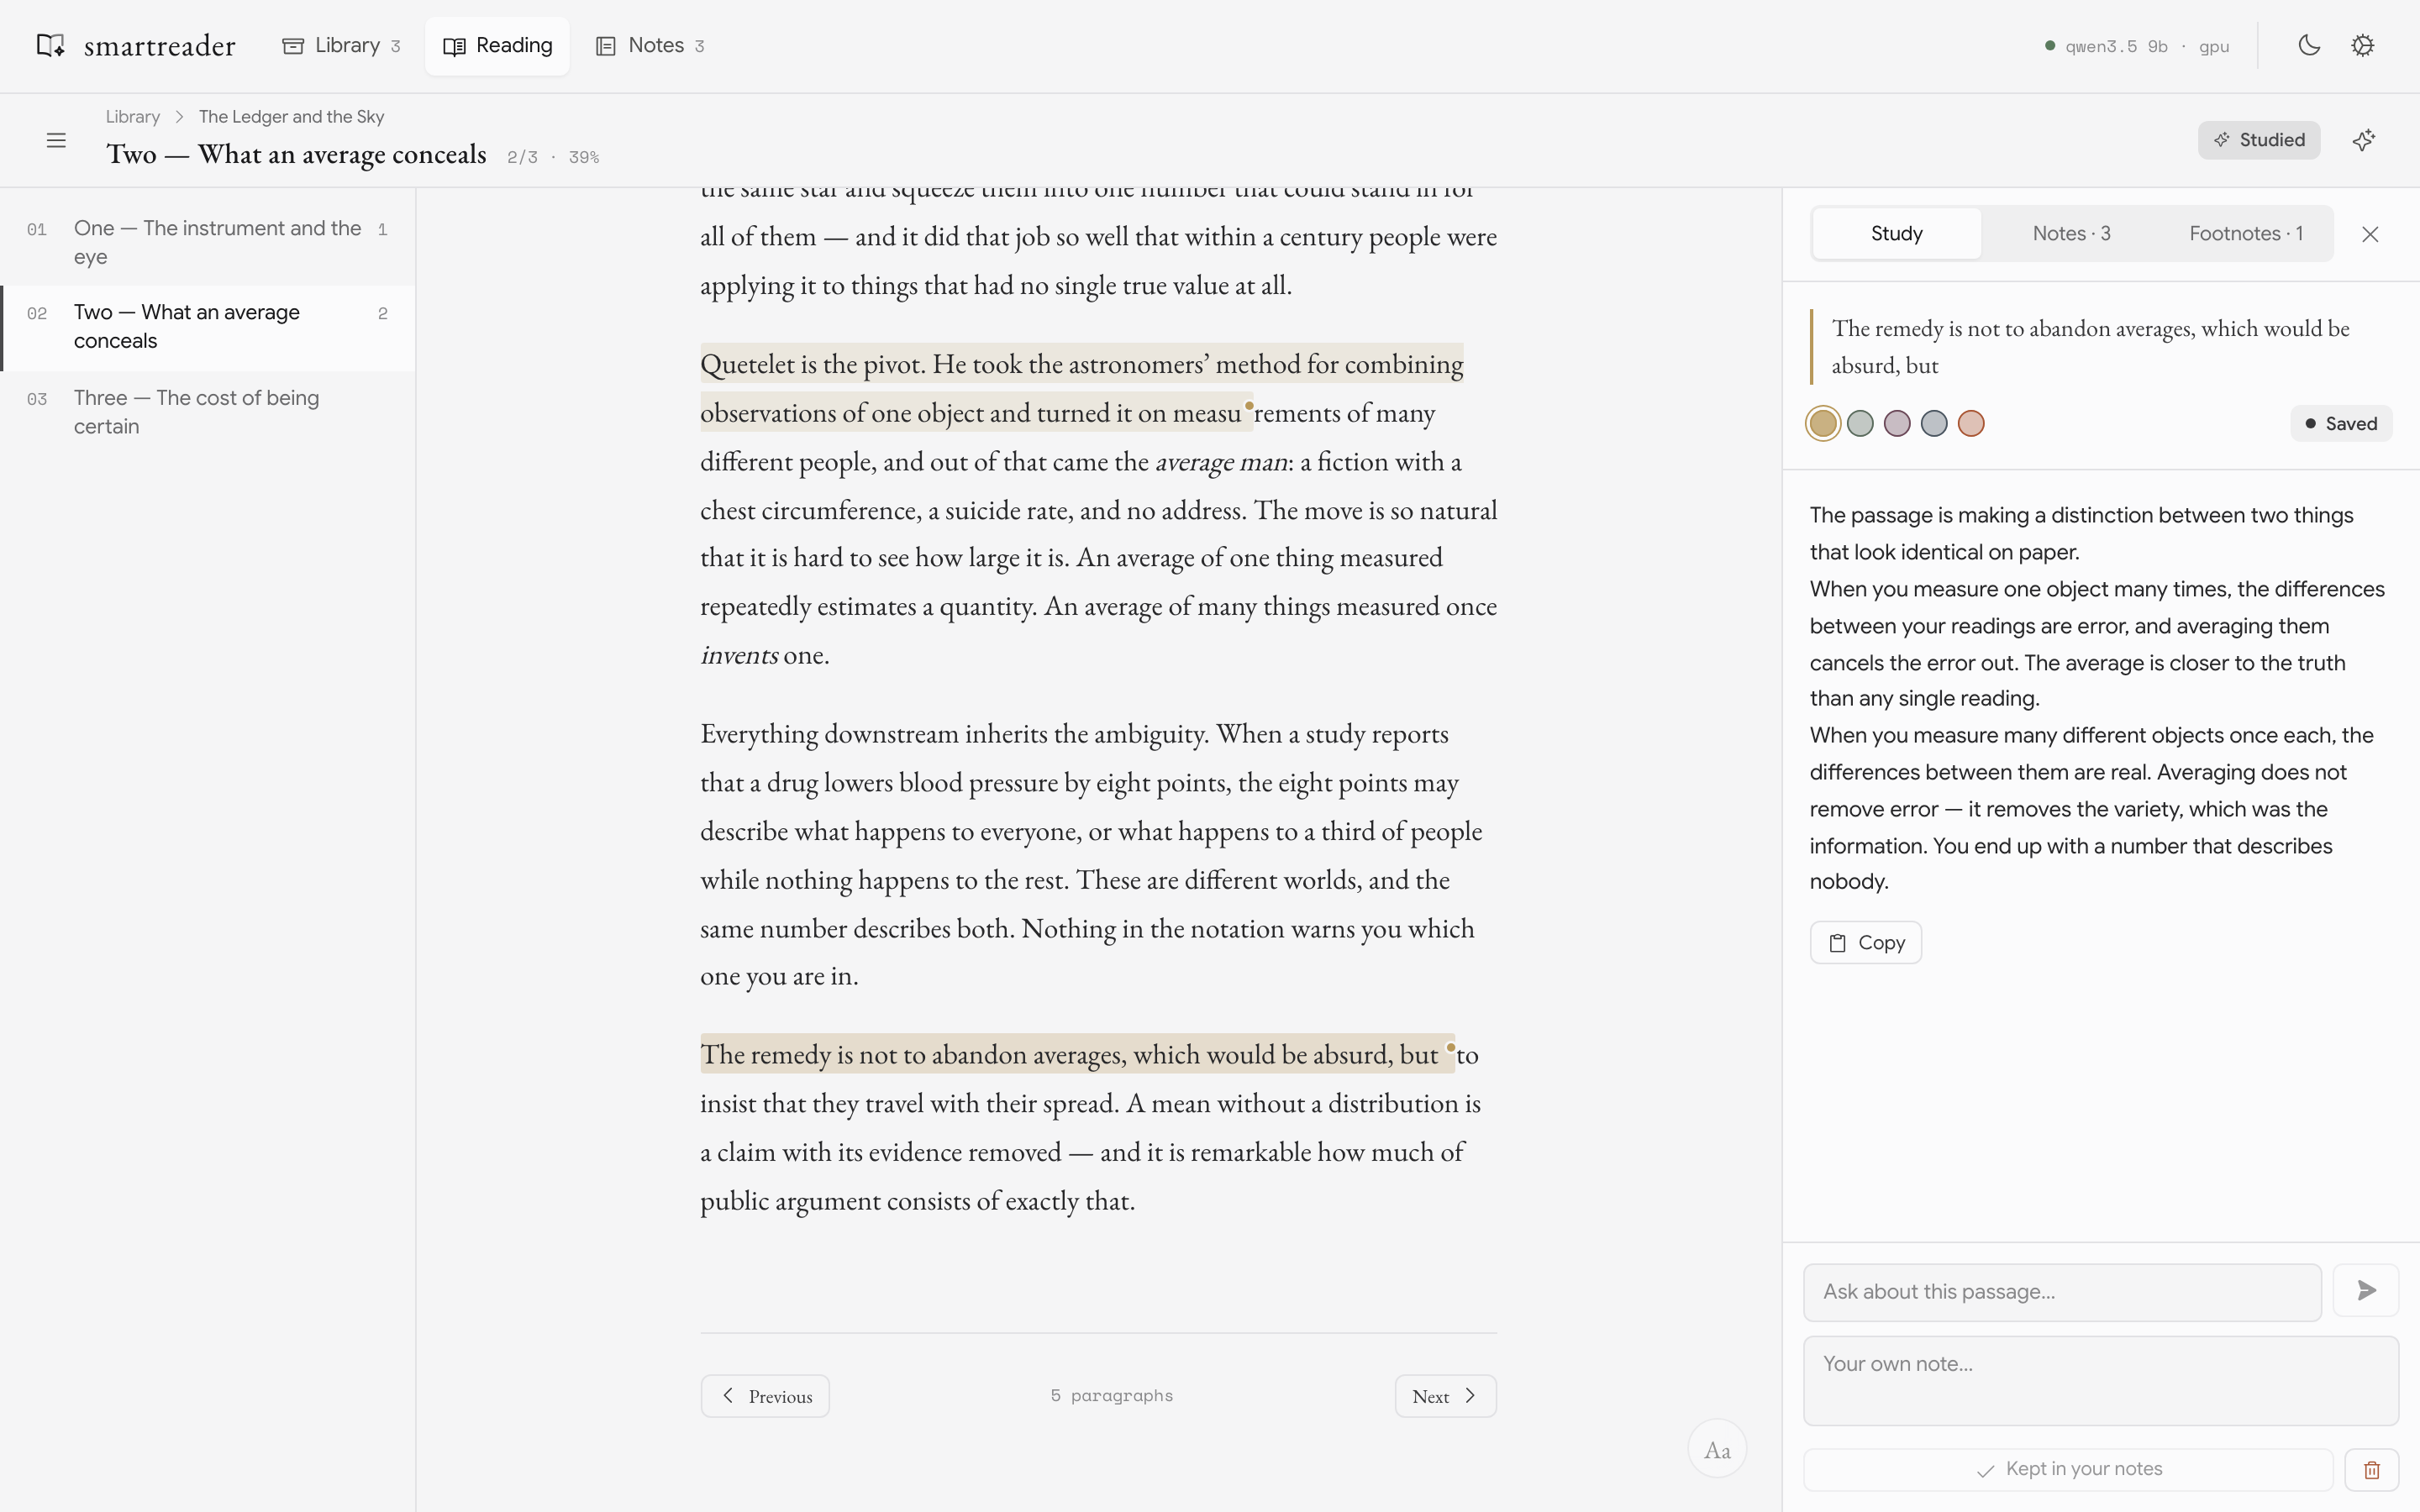Click the '5 paragraphs' count text
This screenshot has height=1512, width=2420.
click(x=1111, y=1396)
